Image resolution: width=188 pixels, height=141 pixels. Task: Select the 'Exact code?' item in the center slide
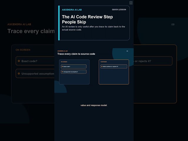(74, 66)
